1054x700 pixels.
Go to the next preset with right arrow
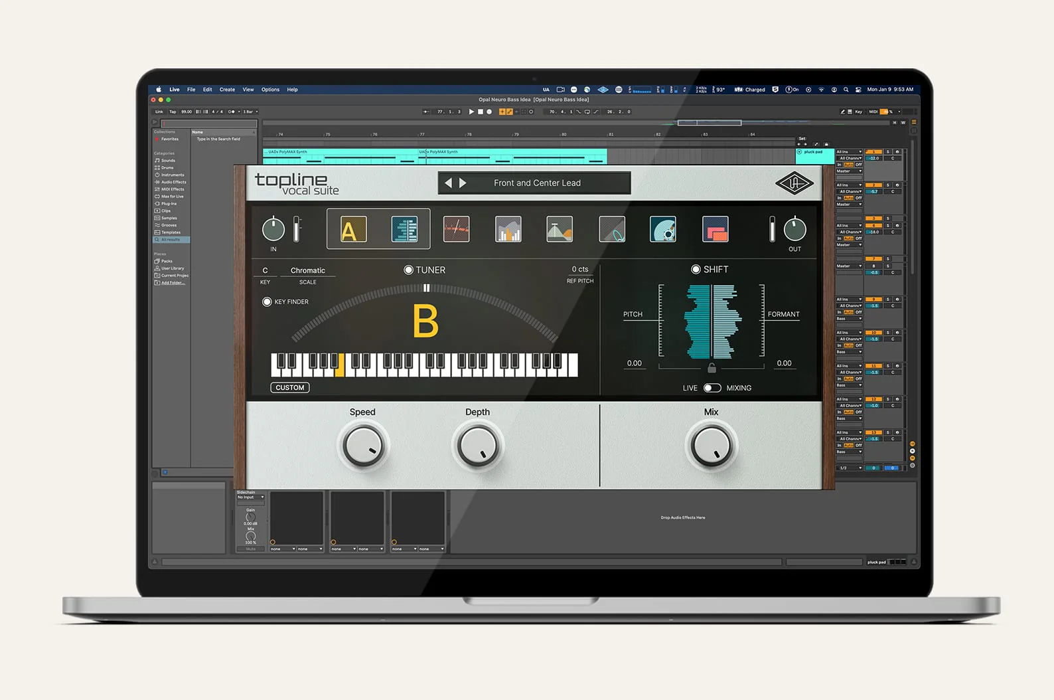(463, 183)
